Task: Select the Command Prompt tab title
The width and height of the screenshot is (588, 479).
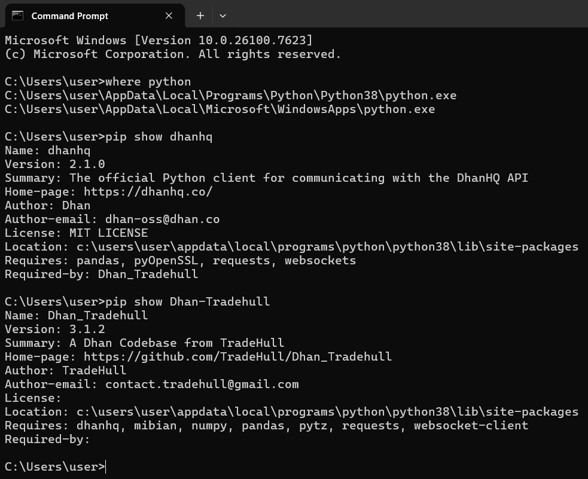Action: click(x=69, y=16)
